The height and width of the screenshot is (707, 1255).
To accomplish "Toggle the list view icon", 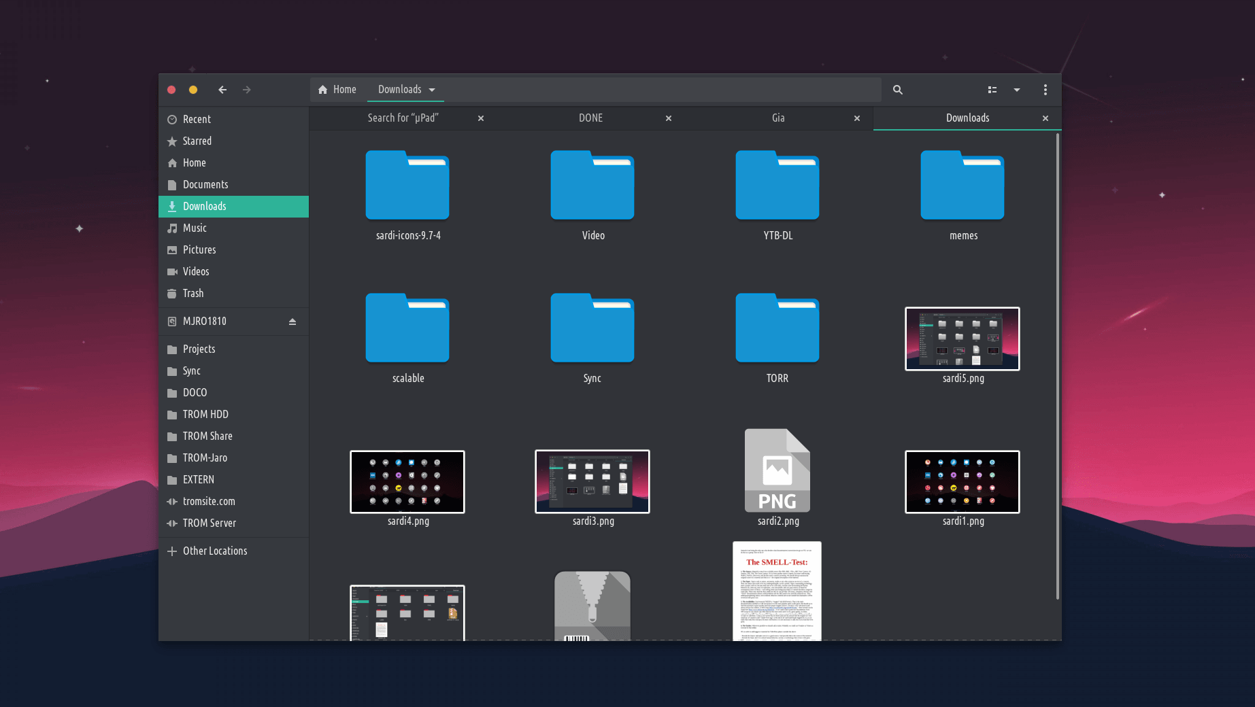I will (992, 90).
